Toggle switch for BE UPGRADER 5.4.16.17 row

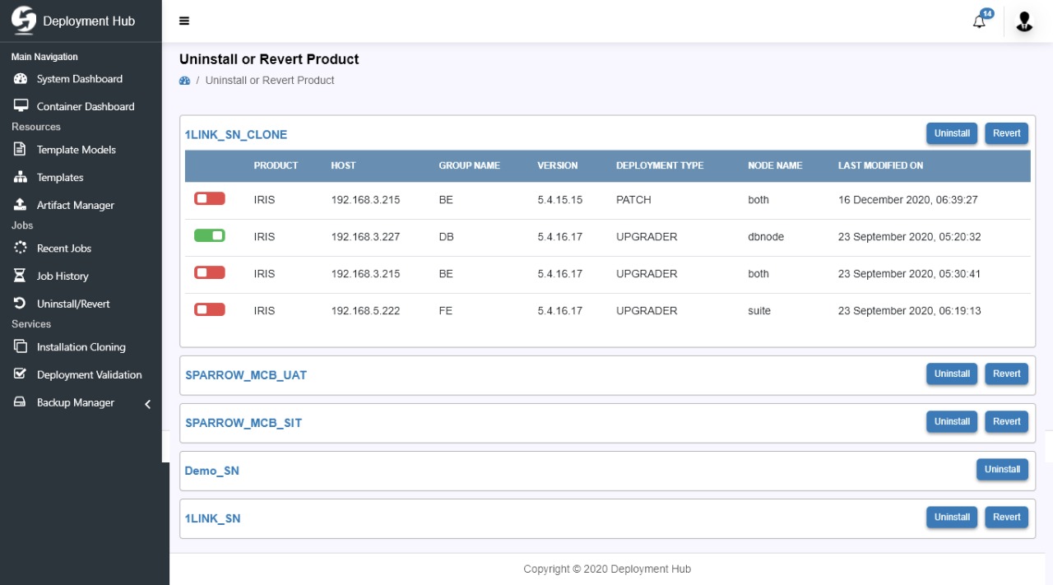point(210,272)
